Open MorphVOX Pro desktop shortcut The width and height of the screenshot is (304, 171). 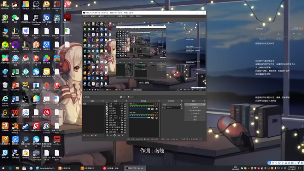pyautogui.click(x=57, y=6)
